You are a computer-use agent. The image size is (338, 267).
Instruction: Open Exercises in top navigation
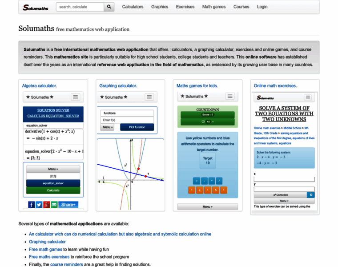(x=185, y=7)
